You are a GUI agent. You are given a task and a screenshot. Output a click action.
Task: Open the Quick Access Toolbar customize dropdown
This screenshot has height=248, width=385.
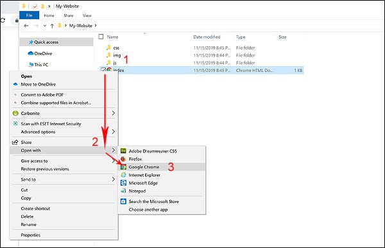[49, 6]
